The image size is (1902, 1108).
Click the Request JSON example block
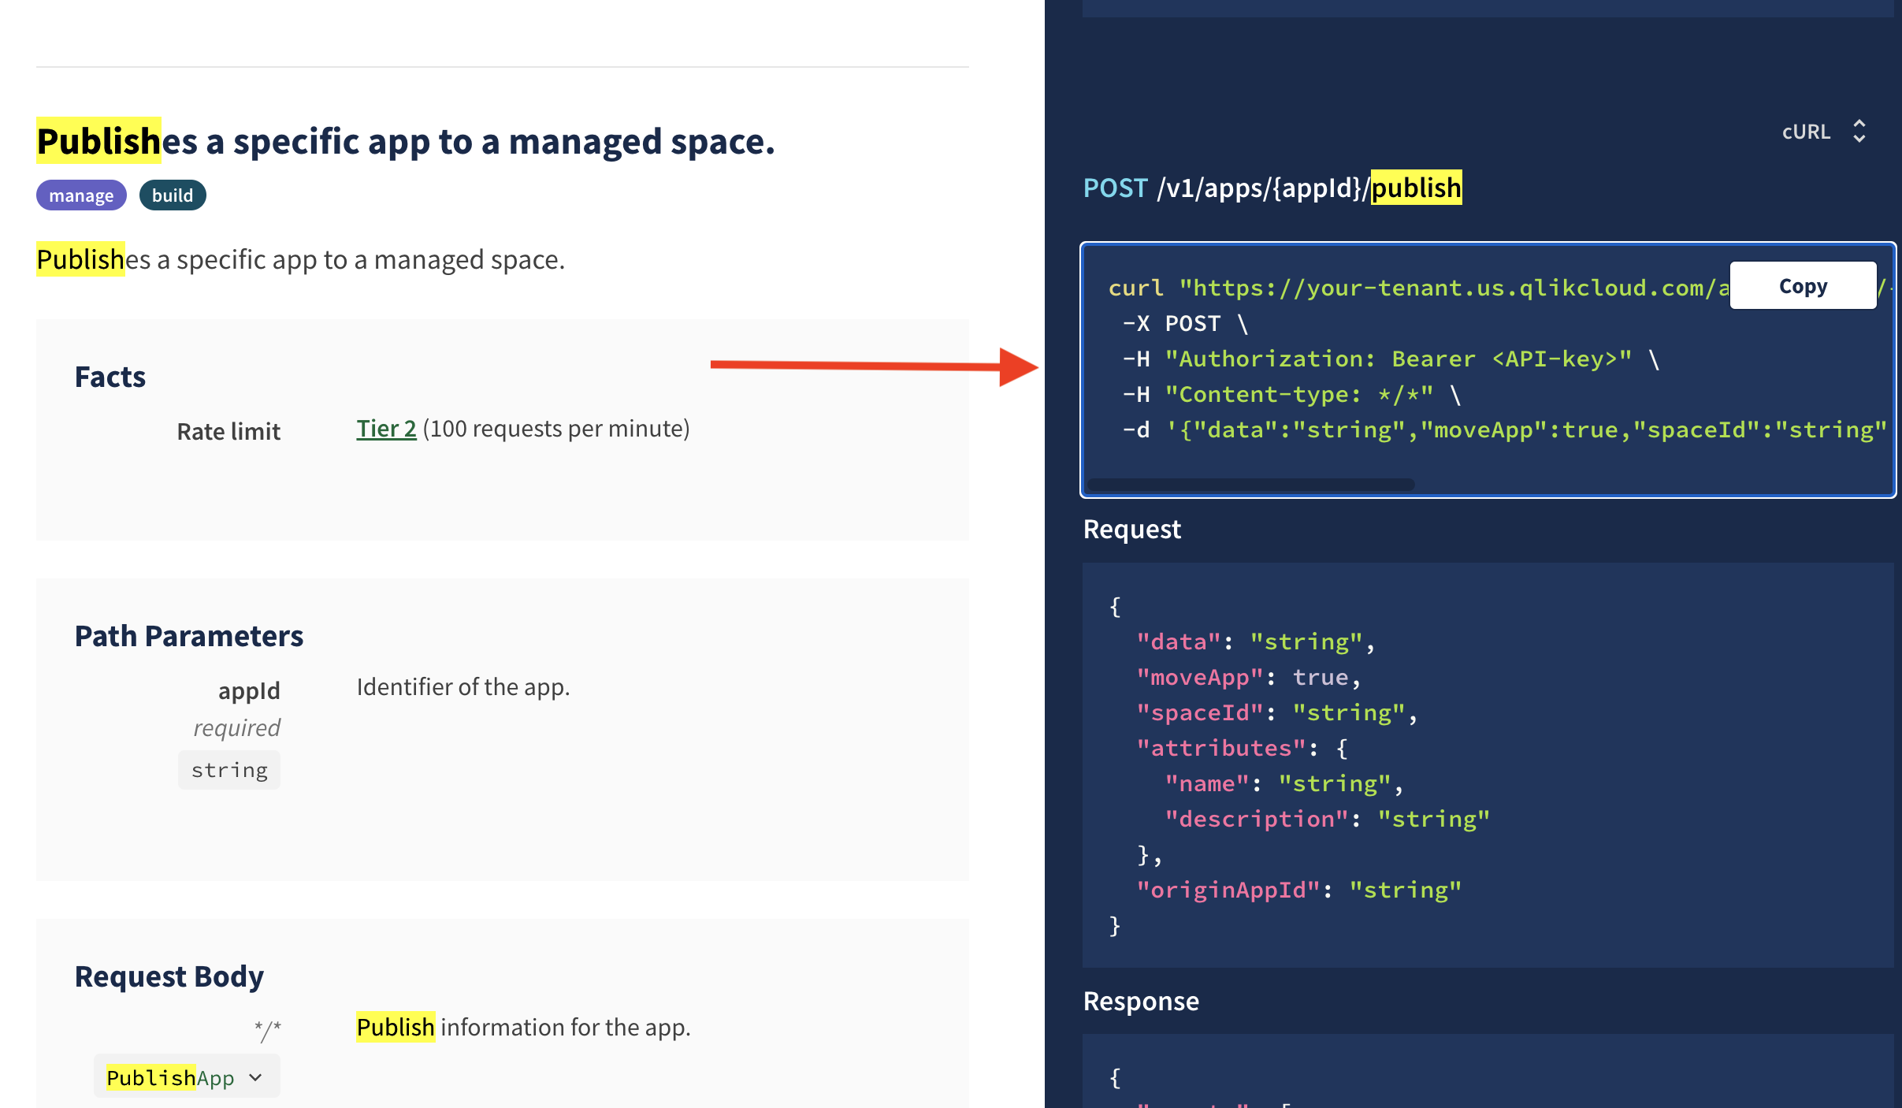point(1486,764)
